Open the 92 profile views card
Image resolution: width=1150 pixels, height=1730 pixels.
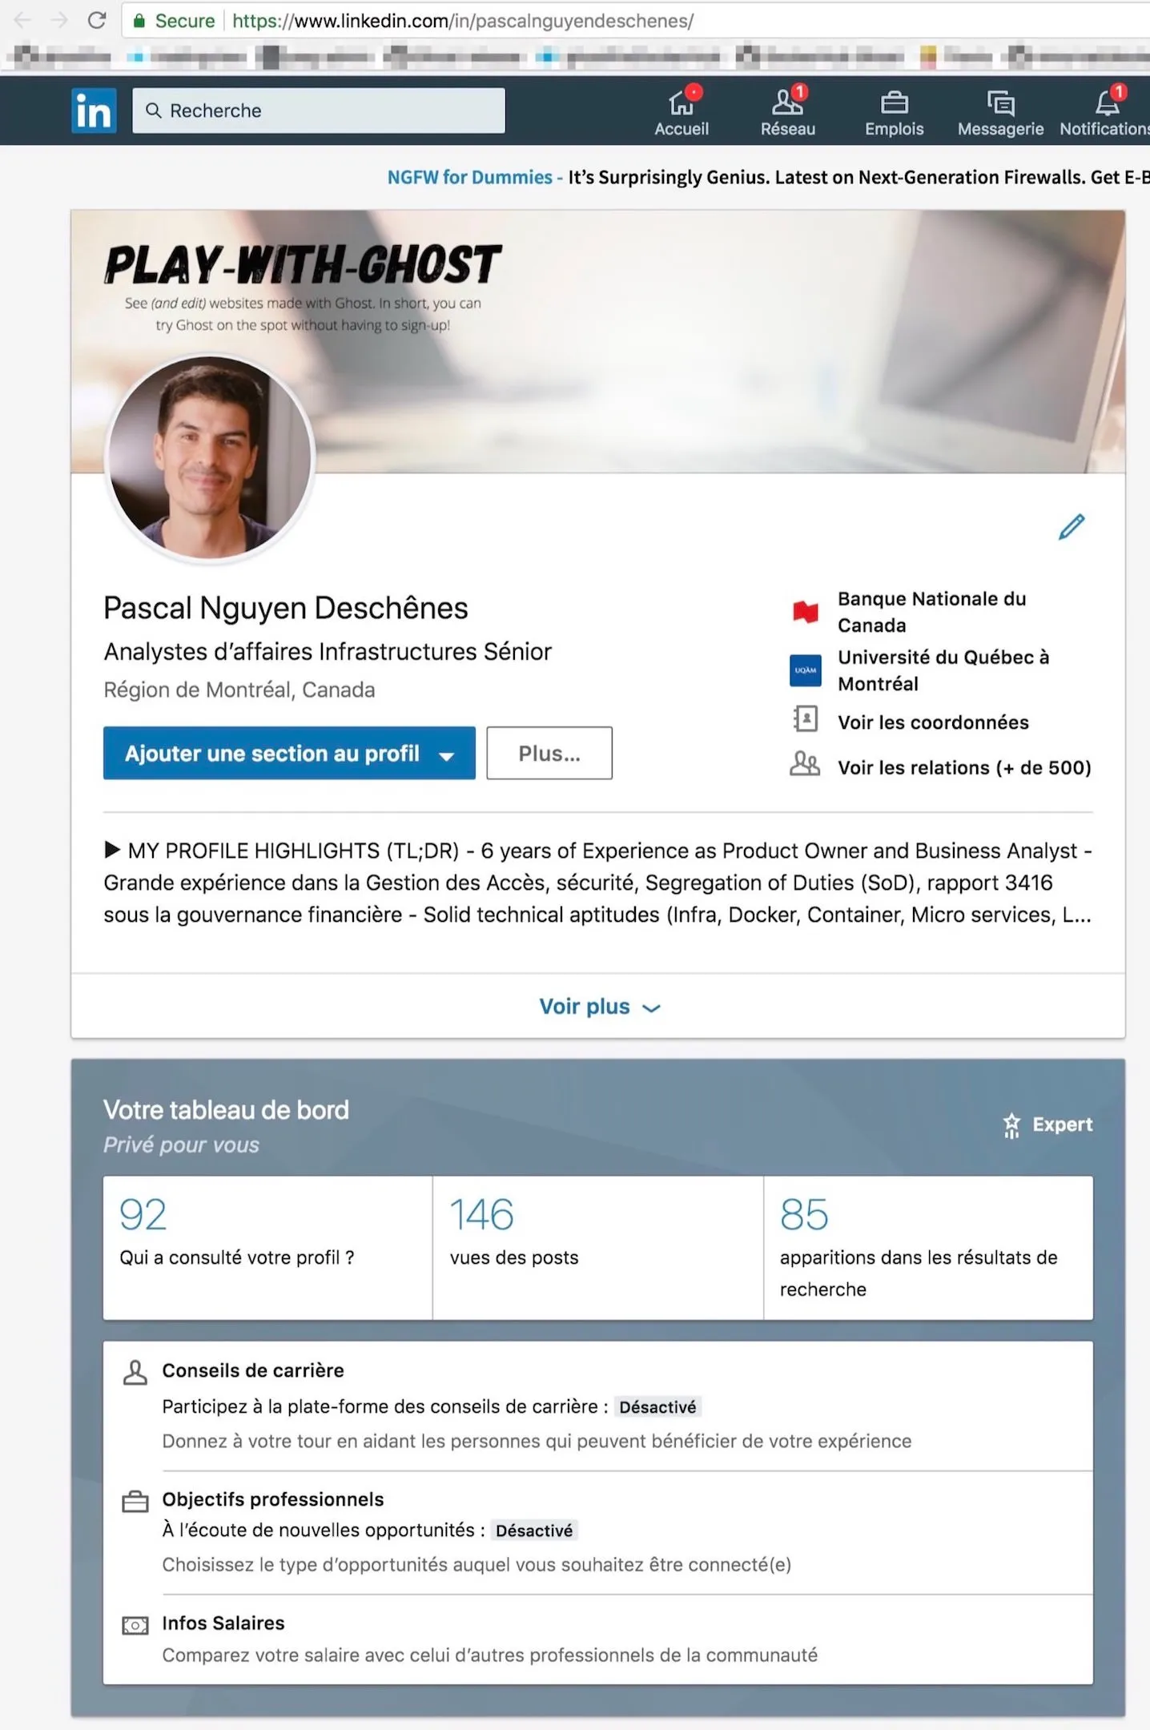click(x=267, y=1248)
